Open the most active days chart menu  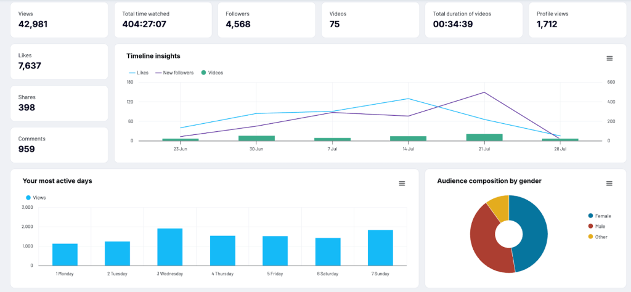402,184
